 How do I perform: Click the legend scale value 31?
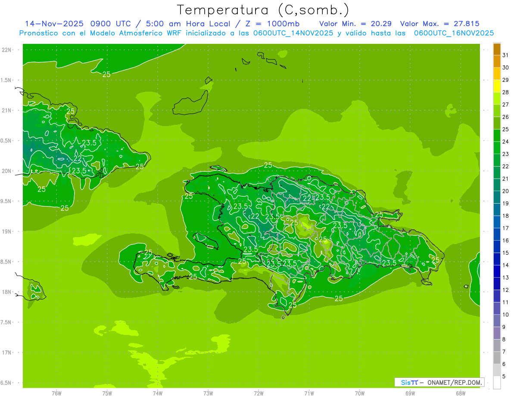[x=506, y=55]
